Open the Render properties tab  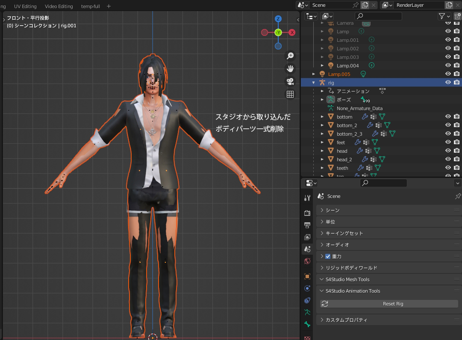coord(307,213)
